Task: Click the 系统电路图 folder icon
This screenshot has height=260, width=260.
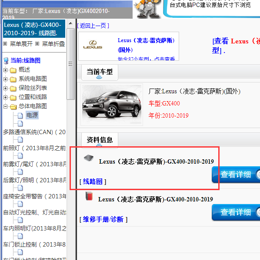Action: click(13, 79)
